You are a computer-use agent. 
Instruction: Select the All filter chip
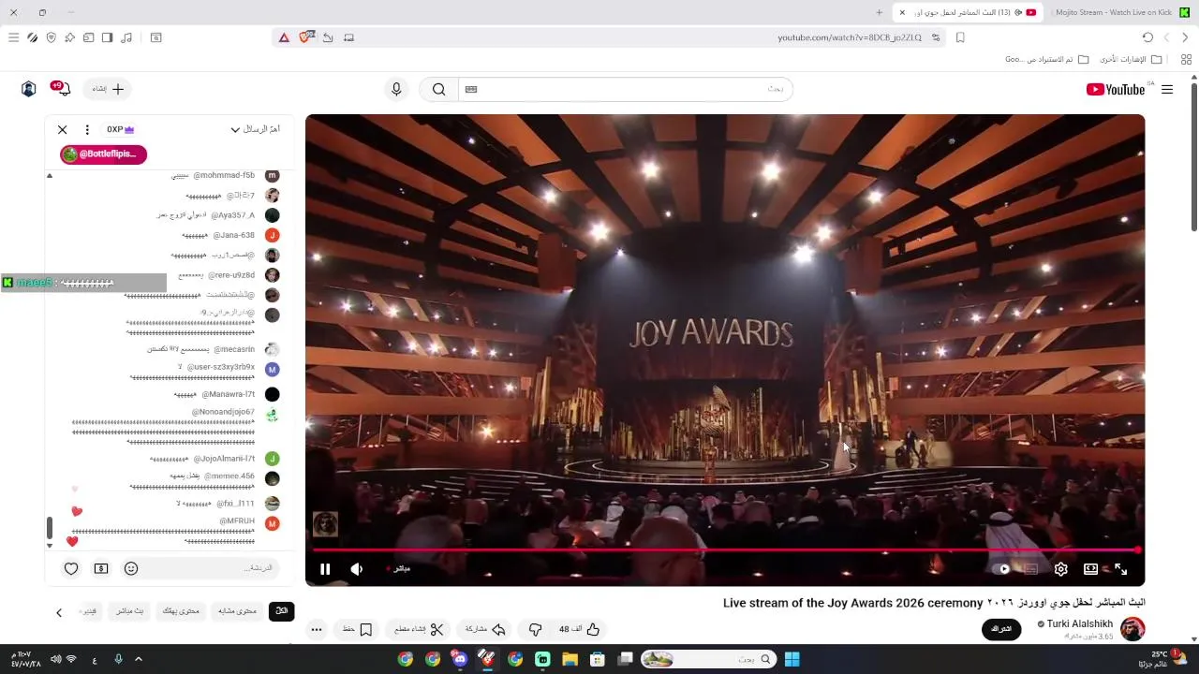point(281,611)
